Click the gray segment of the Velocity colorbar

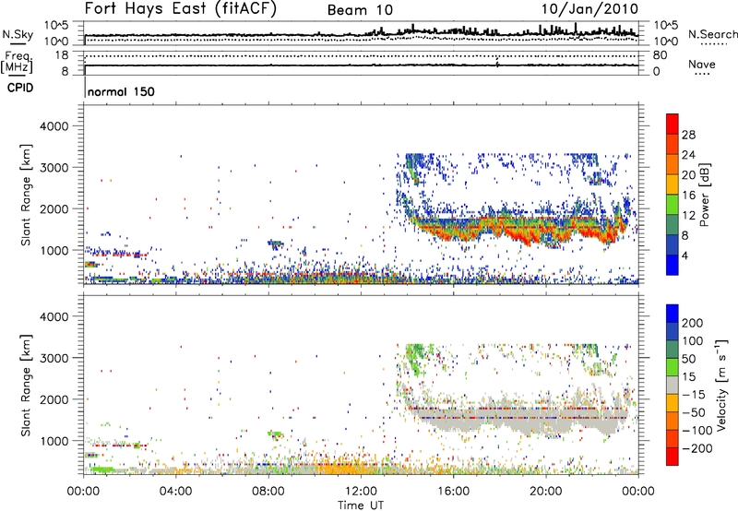coord(673,385)
